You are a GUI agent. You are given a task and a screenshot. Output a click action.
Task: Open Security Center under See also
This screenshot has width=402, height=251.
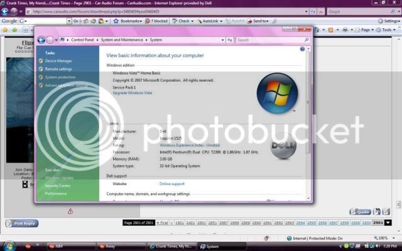point(58,186)
